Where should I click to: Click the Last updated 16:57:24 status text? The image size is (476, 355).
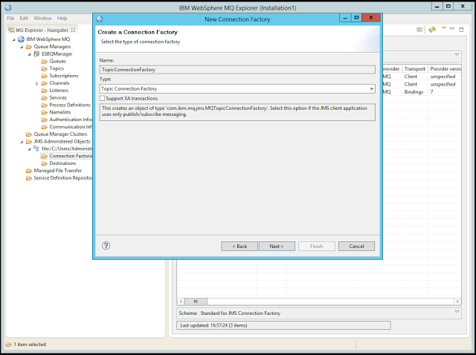tap(213, 325)
